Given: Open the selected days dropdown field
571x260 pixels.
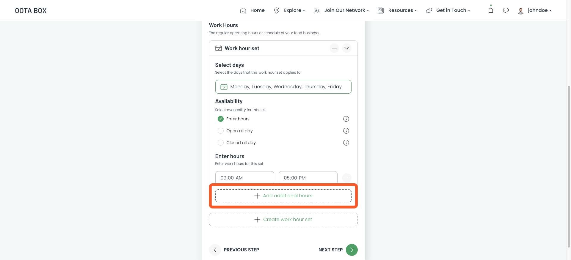Looking at the screenshot, I should (x=283, y=87).
